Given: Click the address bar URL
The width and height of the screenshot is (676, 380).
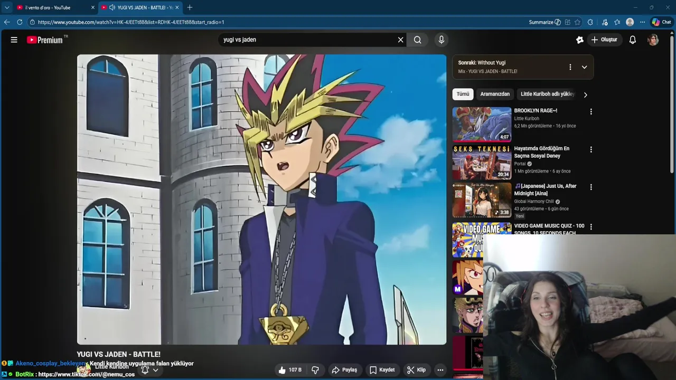Looking at the screenshot, I should coord(131,22).
